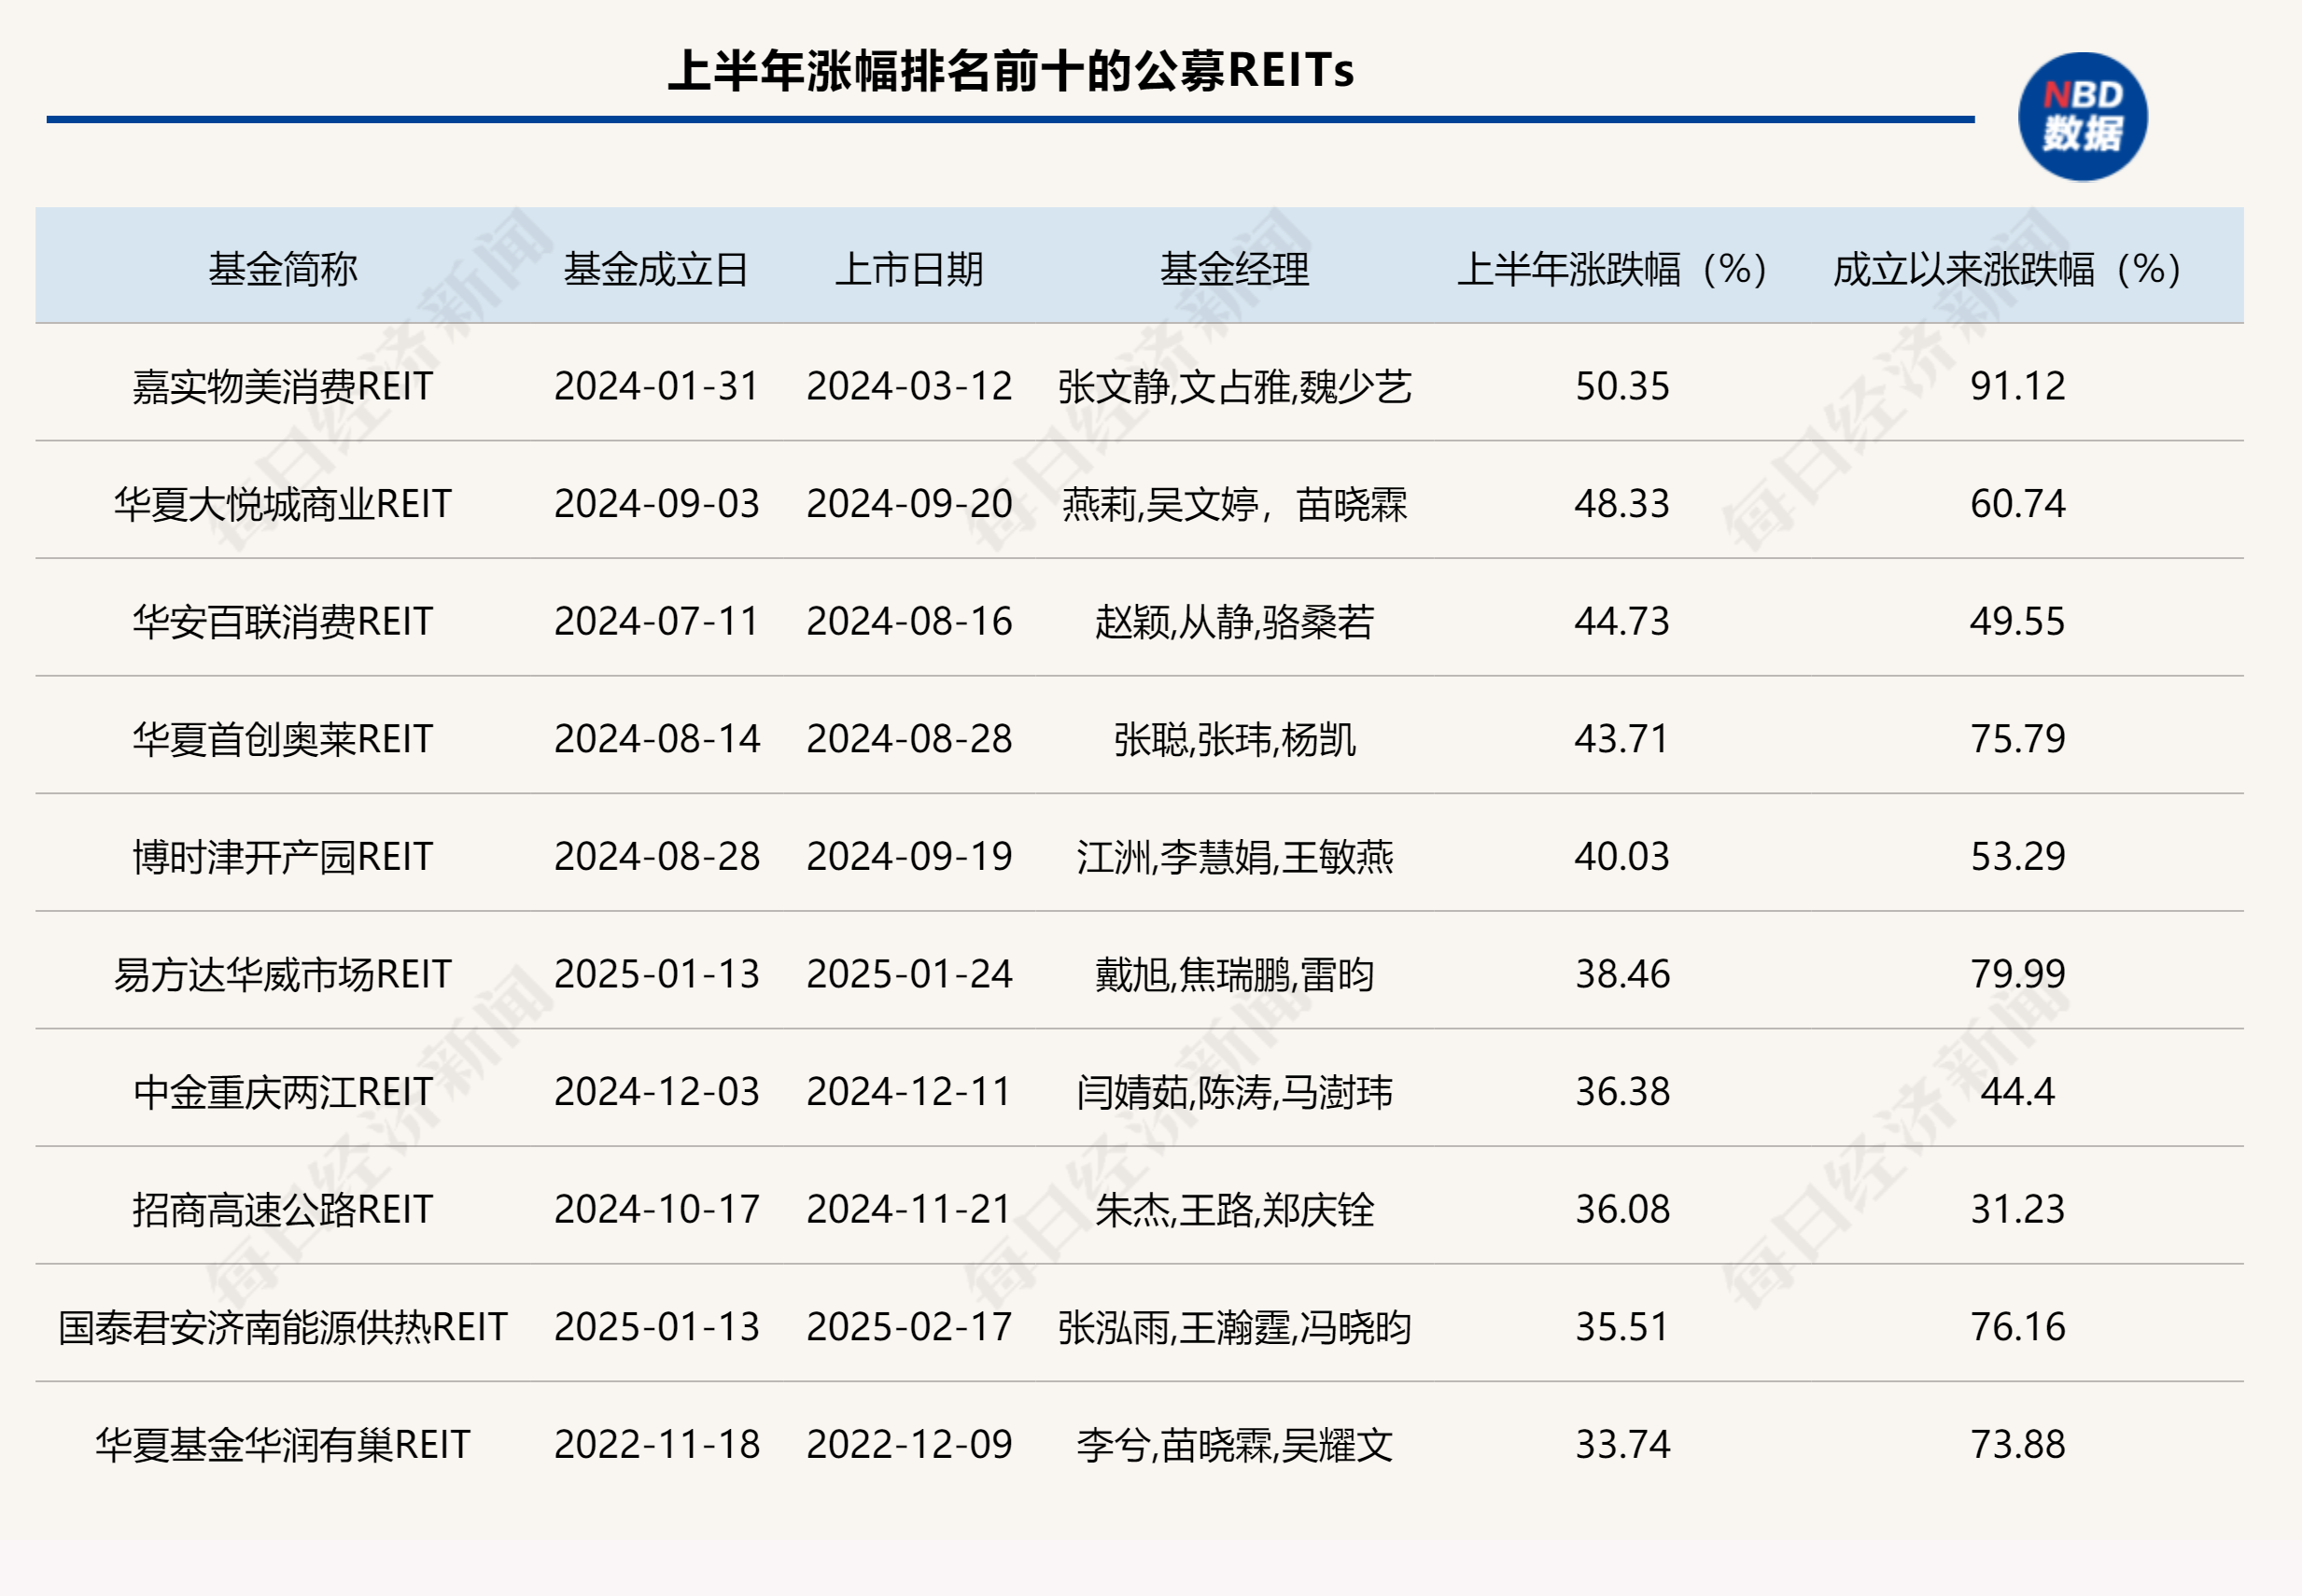The width and height of the screenshot is (2302, 1596).
Task: Select listing date 2025-02-17
Action: 909,1327
